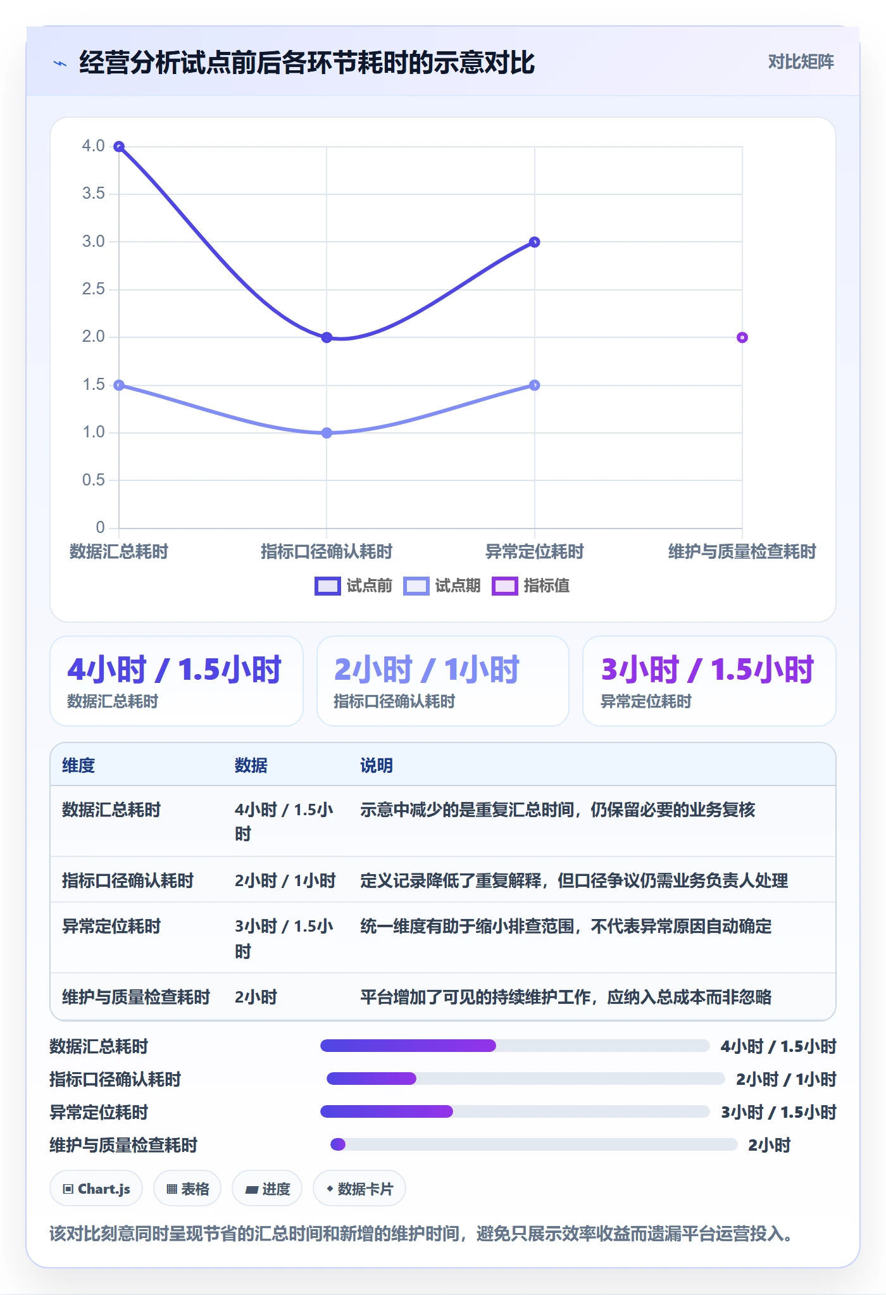Click the 2小时 / 1小时 progress value
Viewport: 886px width, 1295px height.
pos(786,1080)
